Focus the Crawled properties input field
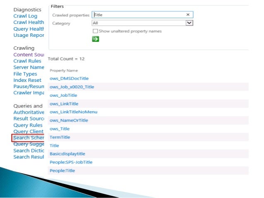The image size is (264, 198). tap(142, 14)
